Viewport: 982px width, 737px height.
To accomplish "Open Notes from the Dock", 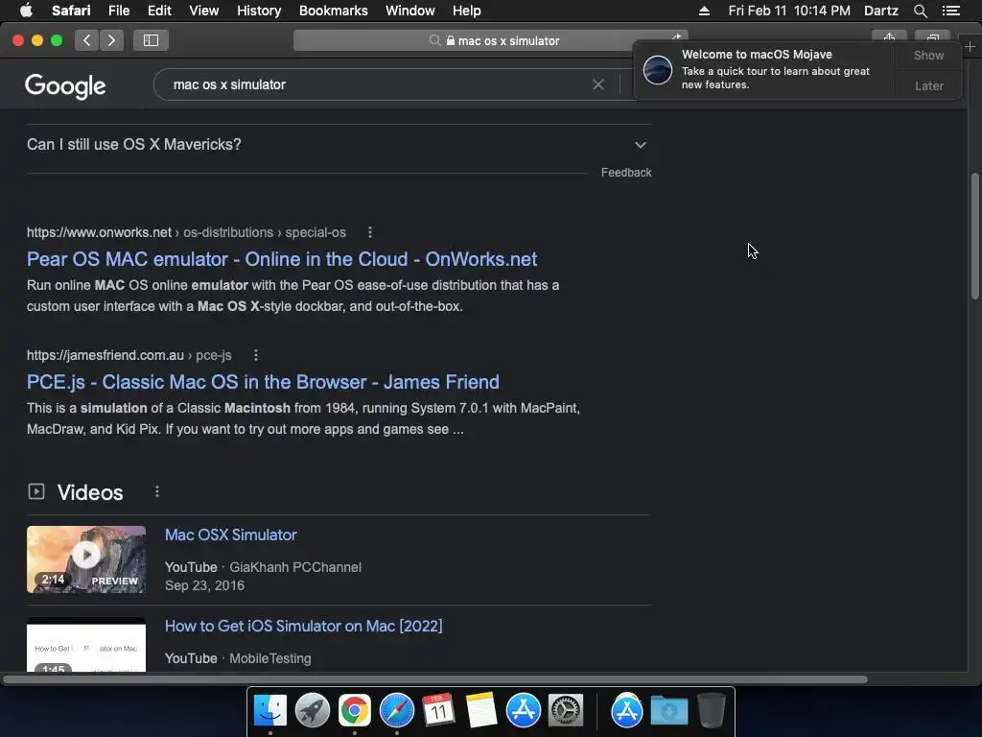I will tap(481, 711).
